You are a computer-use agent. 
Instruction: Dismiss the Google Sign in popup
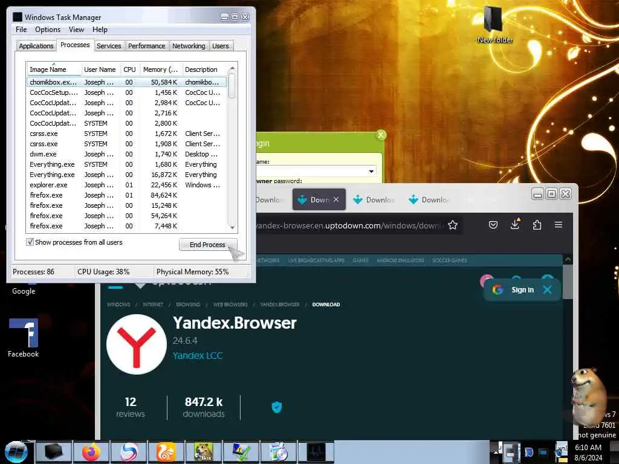point(547,289)
